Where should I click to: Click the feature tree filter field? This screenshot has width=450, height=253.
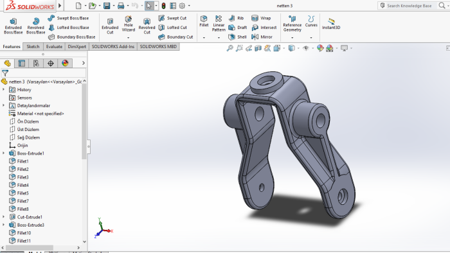click(x=43, y=73)
